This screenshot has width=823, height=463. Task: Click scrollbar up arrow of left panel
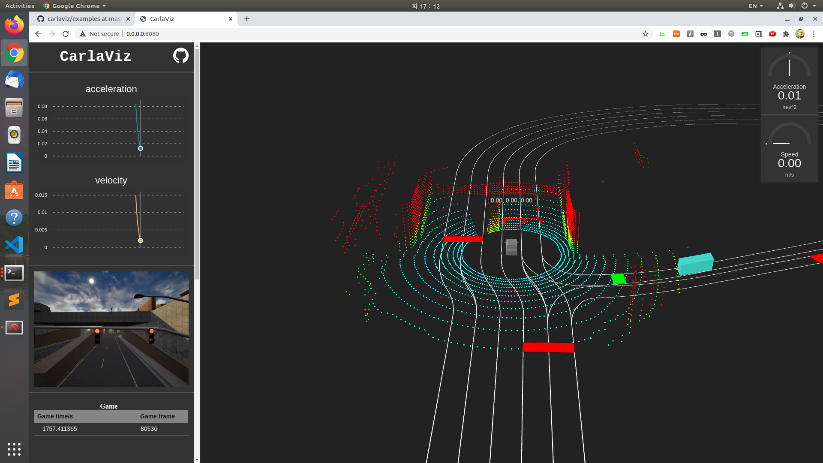(x=197, y=45)
